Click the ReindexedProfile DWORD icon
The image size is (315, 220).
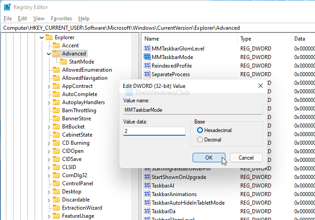147,66
